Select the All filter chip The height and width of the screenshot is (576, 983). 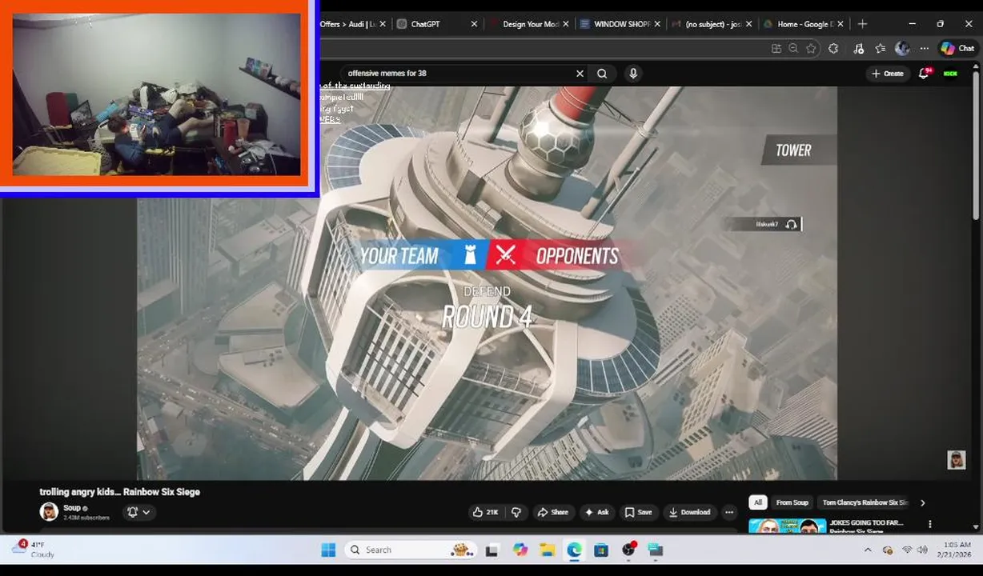point(757,502)
